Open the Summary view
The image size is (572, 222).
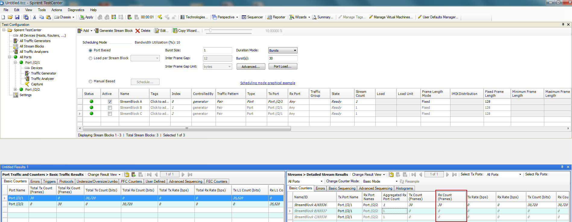tap(323, 17)
